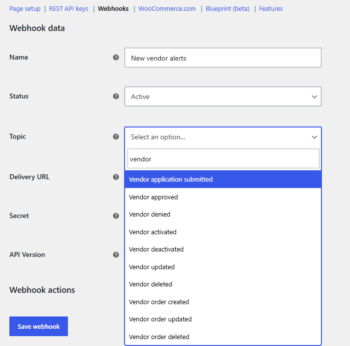Screen dimensions: 350x346
Task: Choose Vendor activated topic
Action: point(223,232)
